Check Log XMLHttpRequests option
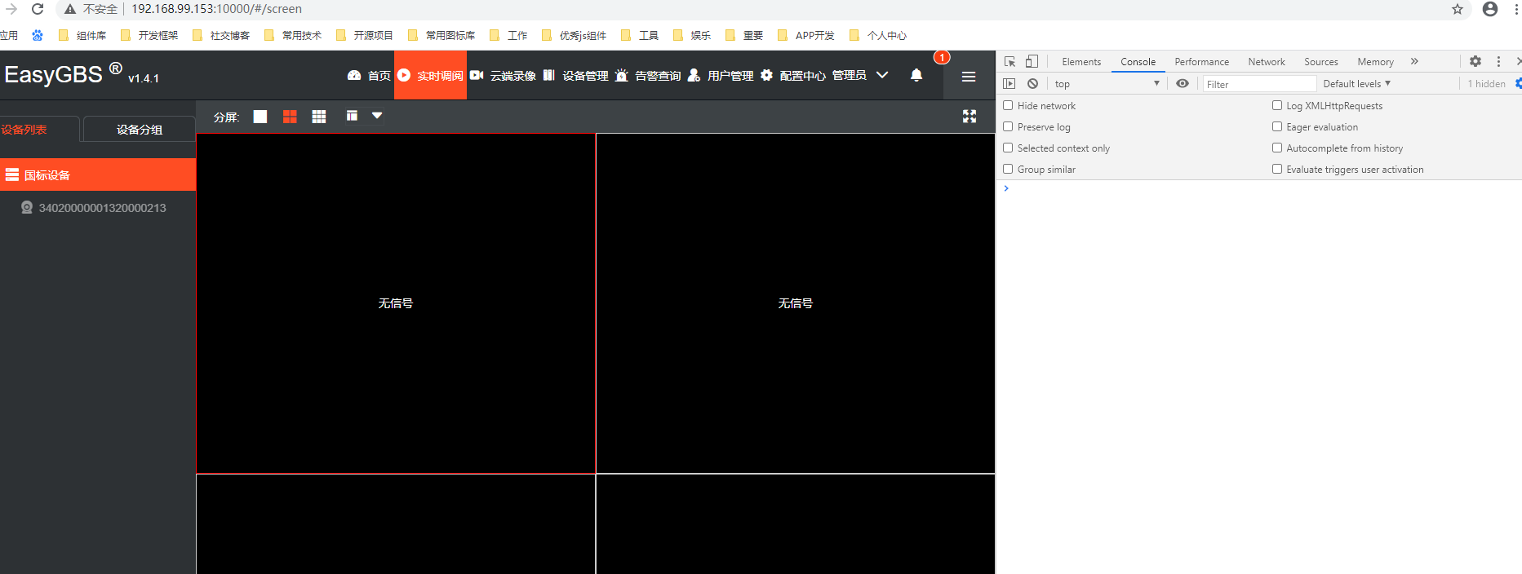 tap(1277, 105)
